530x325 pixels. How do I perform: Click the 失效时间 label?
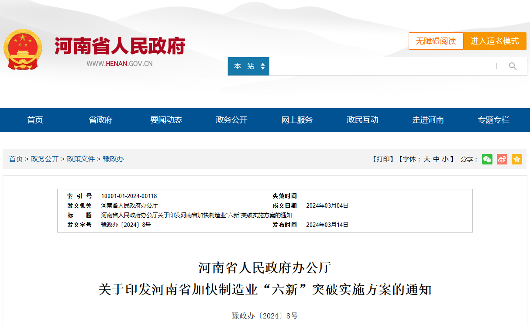click(x=285, y=196)
